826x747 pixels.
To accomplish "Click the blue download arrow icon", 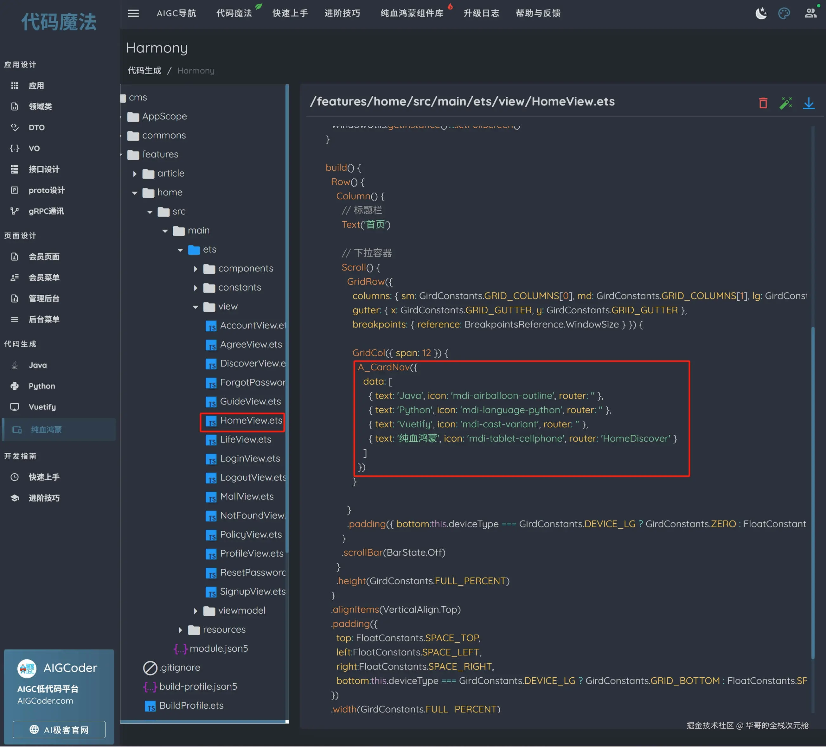I will point(808,103).
